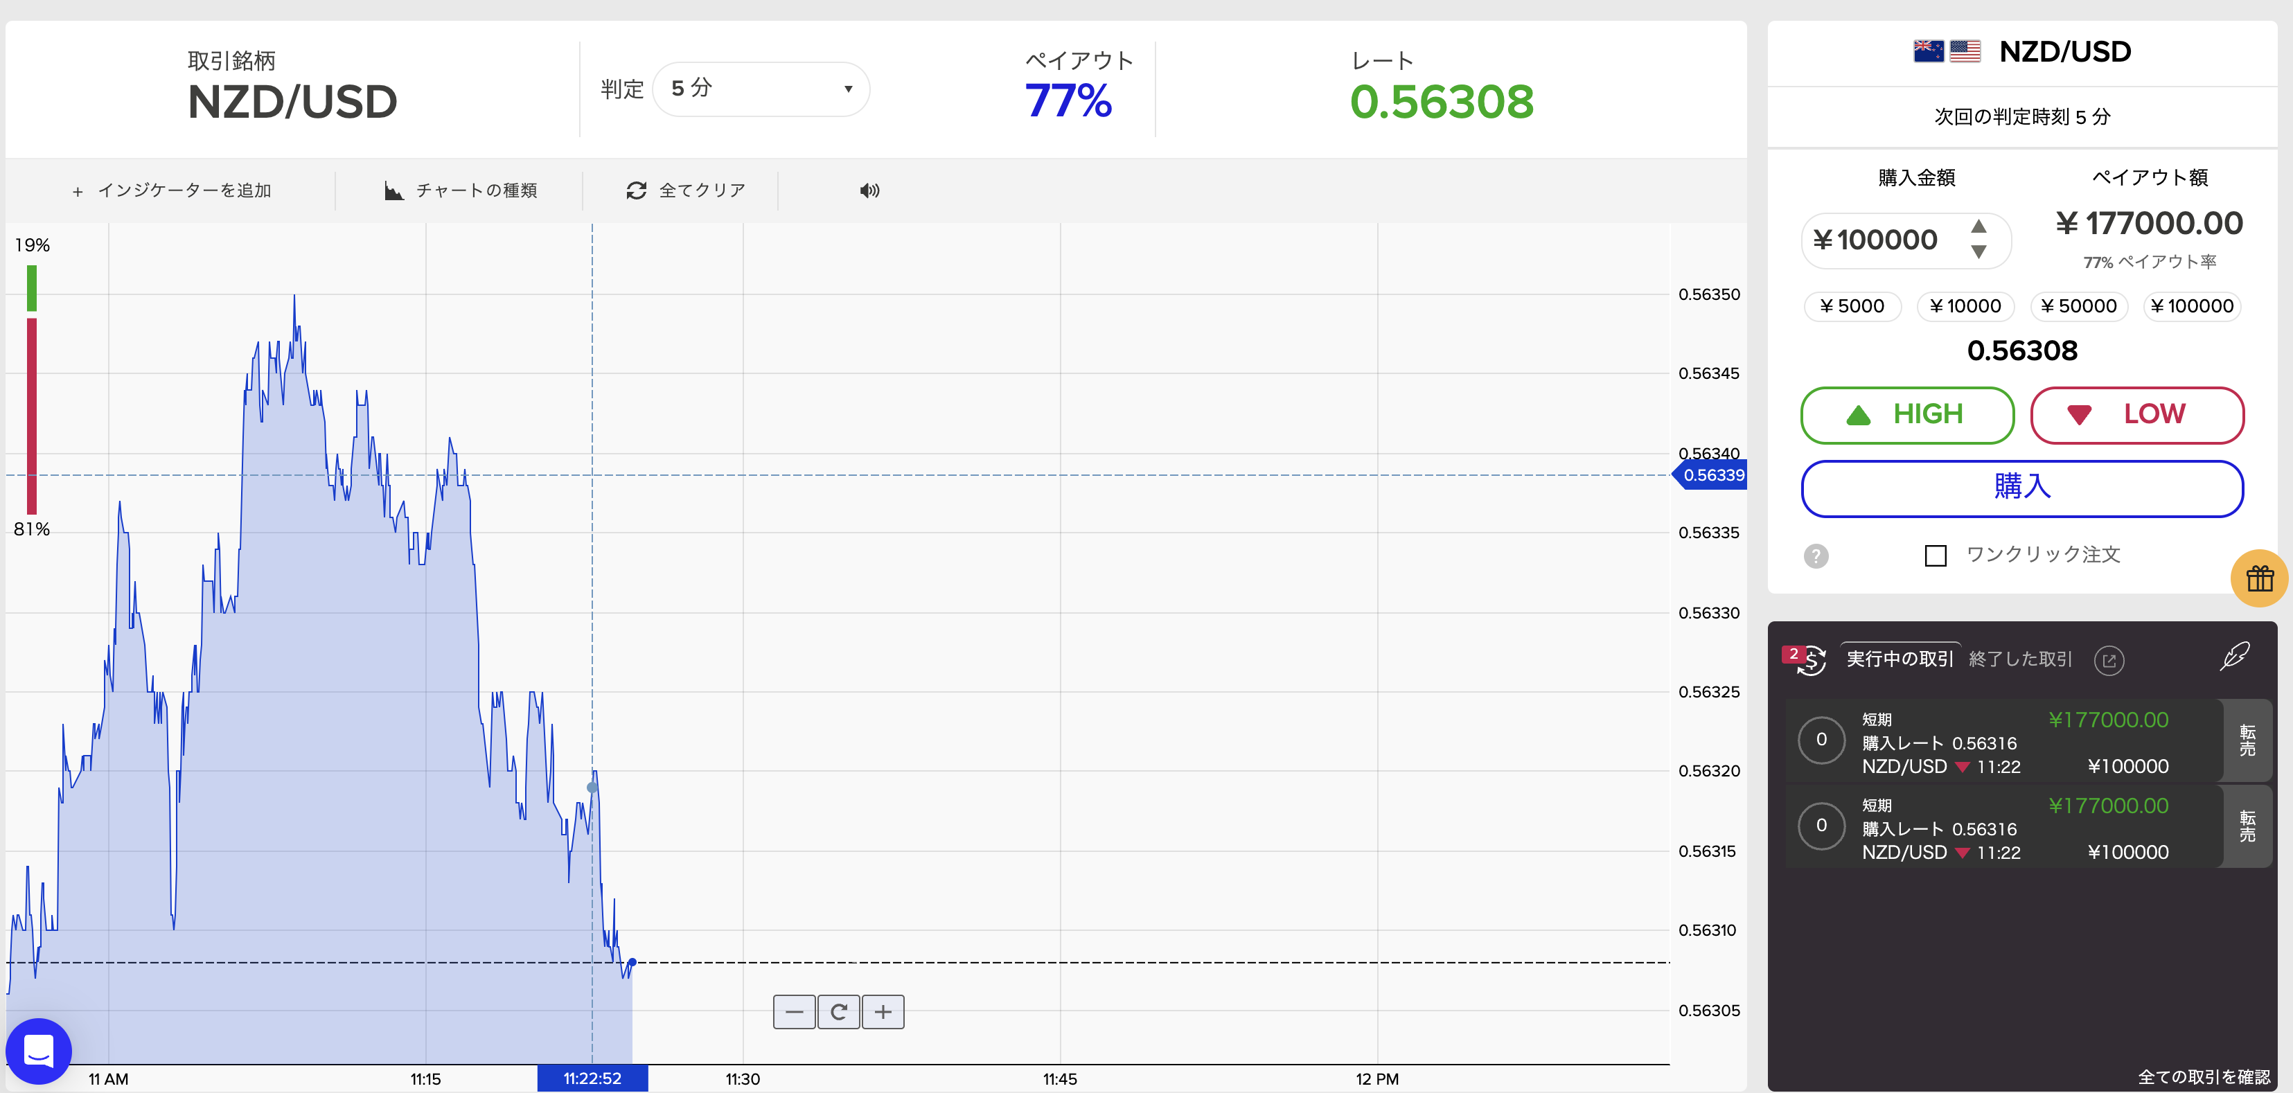2293x1093 pixels.
Task: Click the feather quill icon in trades panel
Action: [2235, 657]
